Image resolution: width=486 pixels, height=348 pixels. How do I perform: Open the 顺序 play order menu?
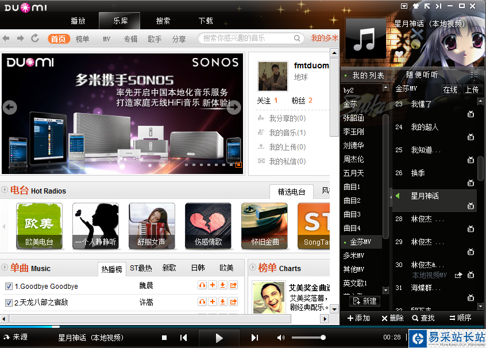pos(460,318)
